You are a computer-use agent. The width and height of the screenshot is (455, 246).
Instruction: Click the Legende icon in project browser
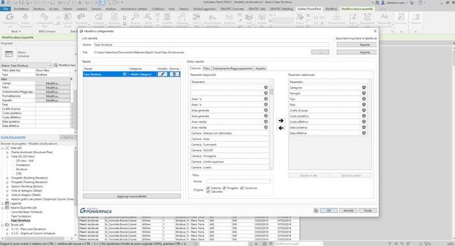7,203
